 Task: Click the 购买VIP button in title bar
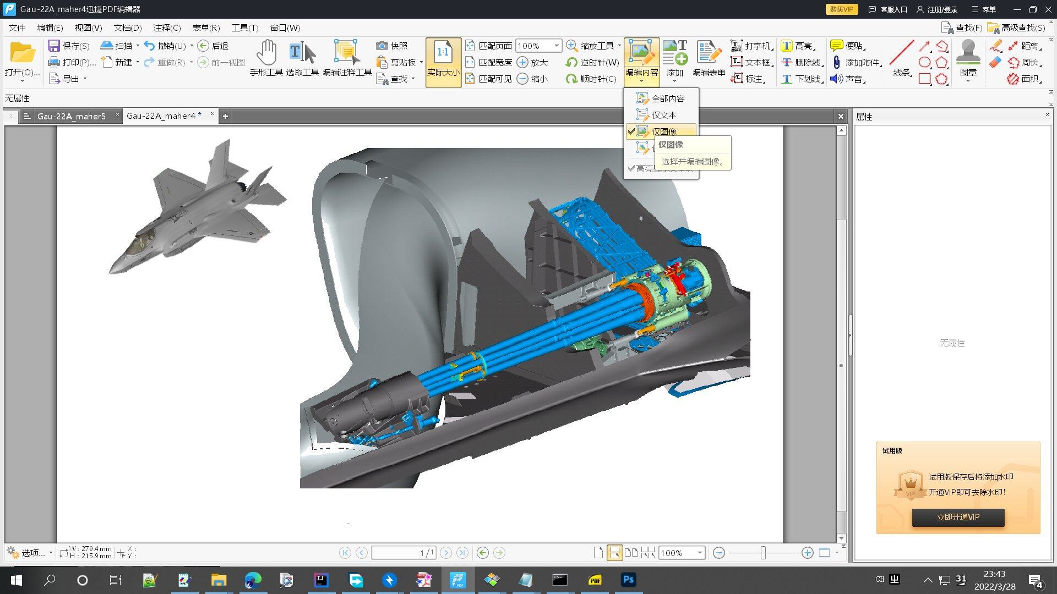tap(841, 9)
